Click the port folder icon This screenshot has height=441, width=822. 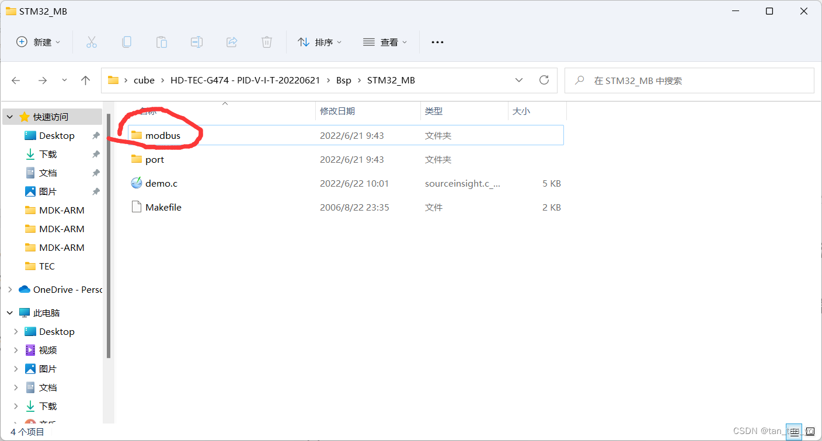coord(137,159)
